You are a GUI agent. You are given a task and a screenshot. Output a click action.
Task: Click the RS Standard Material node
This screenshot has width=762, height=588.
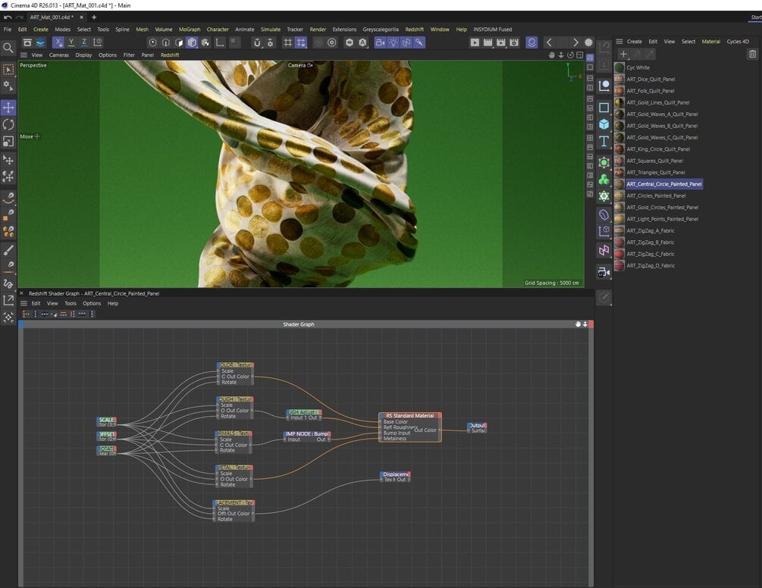point(409,416)
